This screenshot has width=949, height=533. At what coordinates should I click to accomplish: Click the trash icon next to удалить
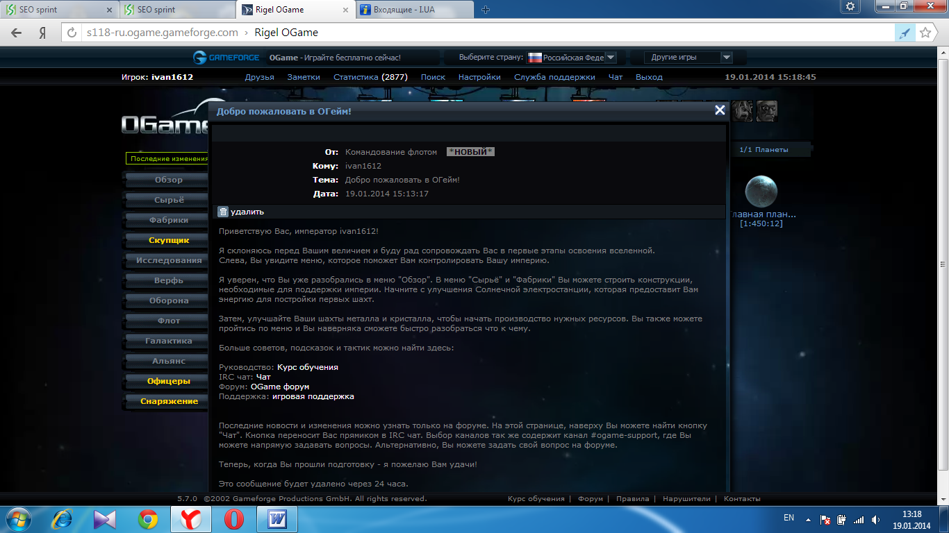[x=223, y=212]
